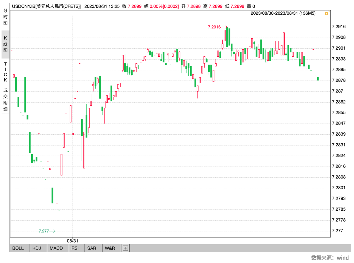This screenshot has height=263, width=354.
Task: Activate the W&R indicator tab
Action: 110,248
